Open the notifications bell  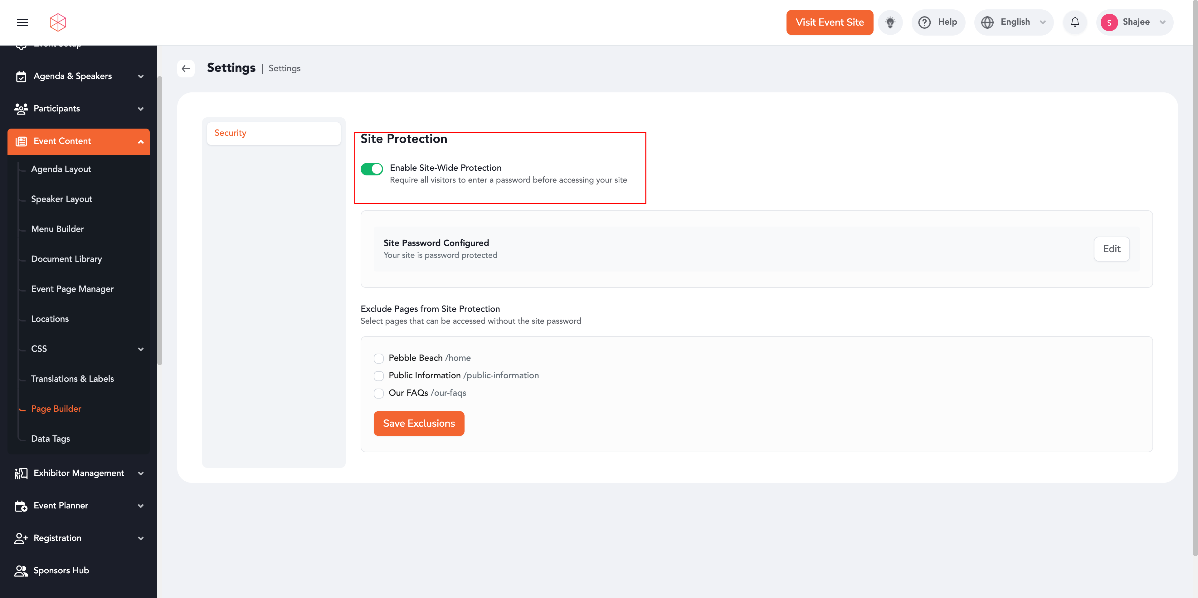1074,22
